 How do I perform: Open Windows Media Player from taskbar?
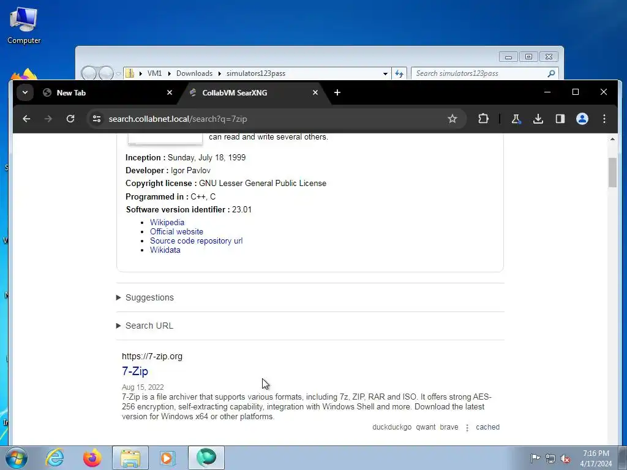click(168, 458)
